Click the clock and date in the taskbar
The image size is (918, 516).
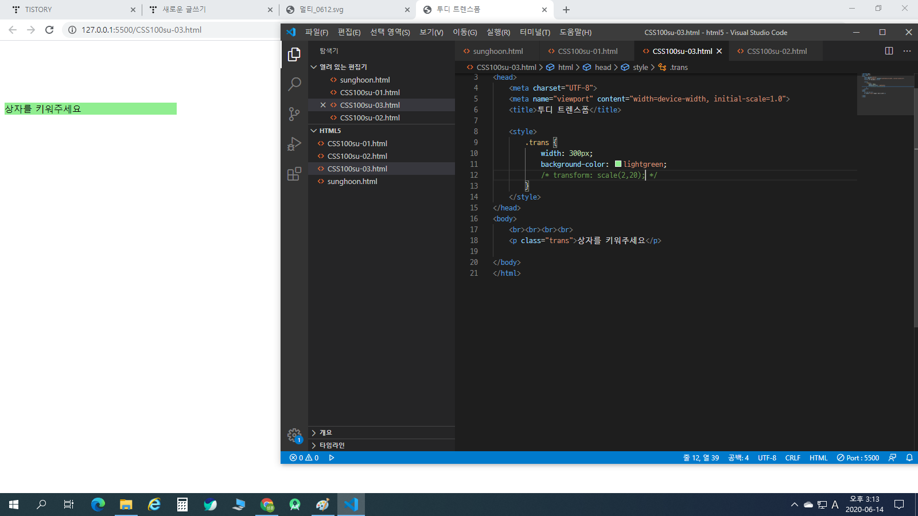pyautogui.click(x=865, y=505)
